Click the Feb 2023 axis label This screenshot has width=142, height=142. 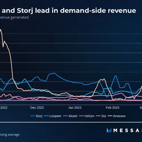112,108
